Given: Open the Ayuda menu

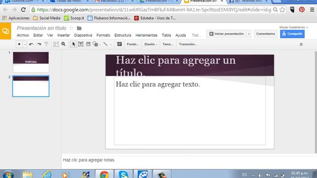Looking at the screenshot, I should (x=180, y=35).
